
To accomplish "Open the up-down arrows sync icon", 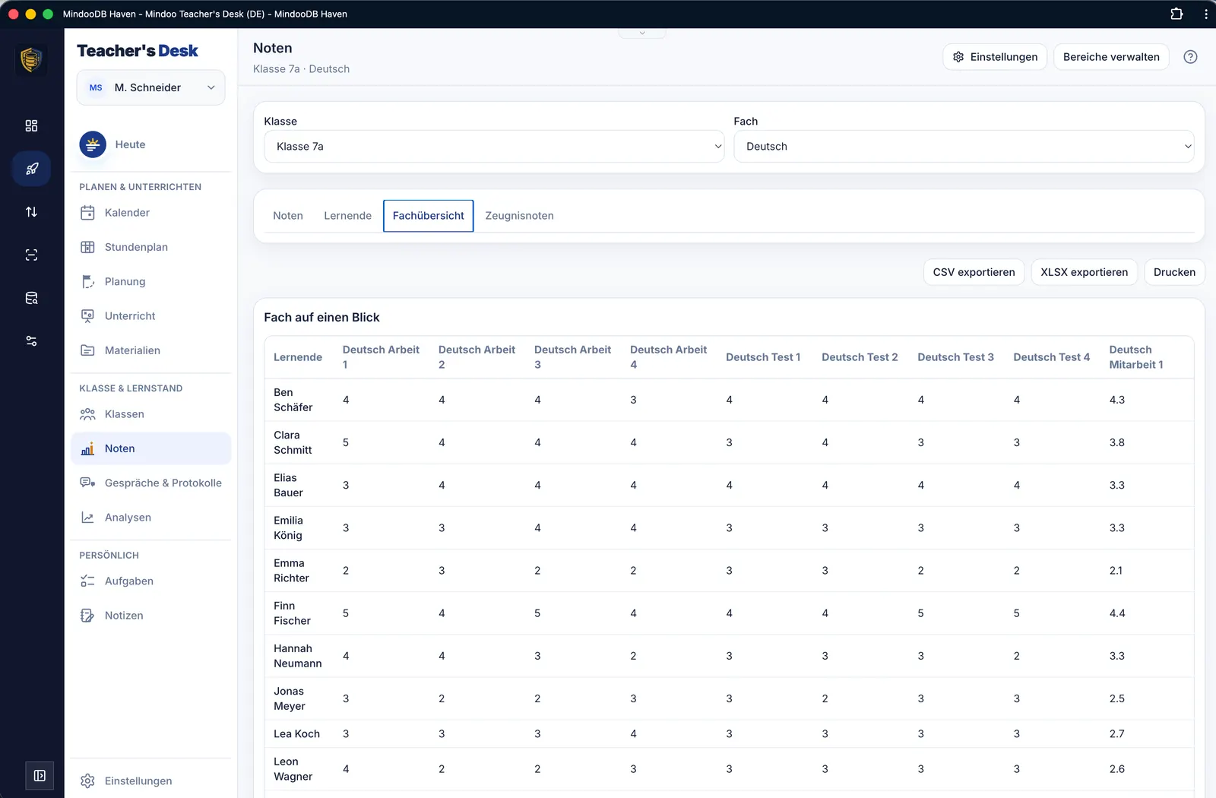I will click(31, 212).
